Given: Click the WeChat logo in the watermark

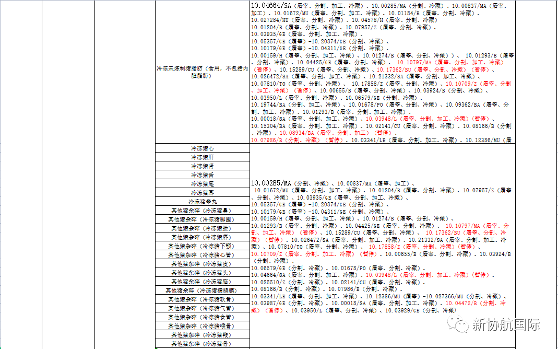Looking at the screenshot, I should click(460, 325).
